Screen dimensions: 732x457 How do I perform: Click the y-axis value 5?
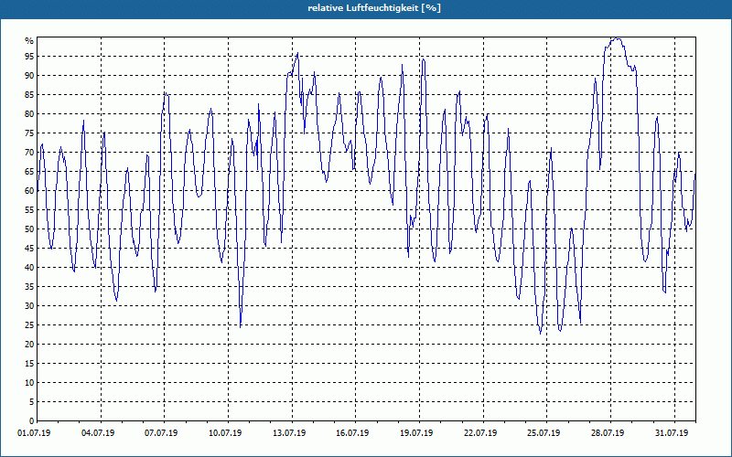32,402
